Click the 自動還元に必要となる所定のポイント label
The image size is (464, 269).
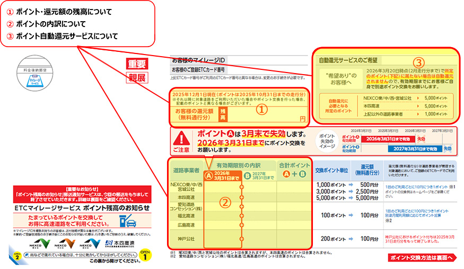point(338,106)
